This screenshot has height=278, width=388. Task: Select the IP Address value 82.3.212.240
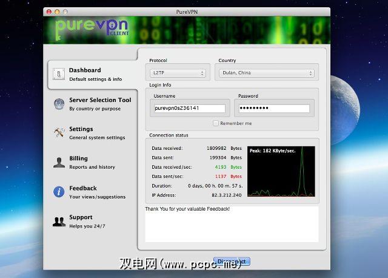(x=226, y=195)
